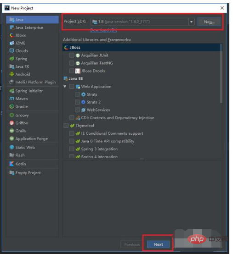Click the Next button
The height and width of the screenshot is (254, 233).
point(158,244)
